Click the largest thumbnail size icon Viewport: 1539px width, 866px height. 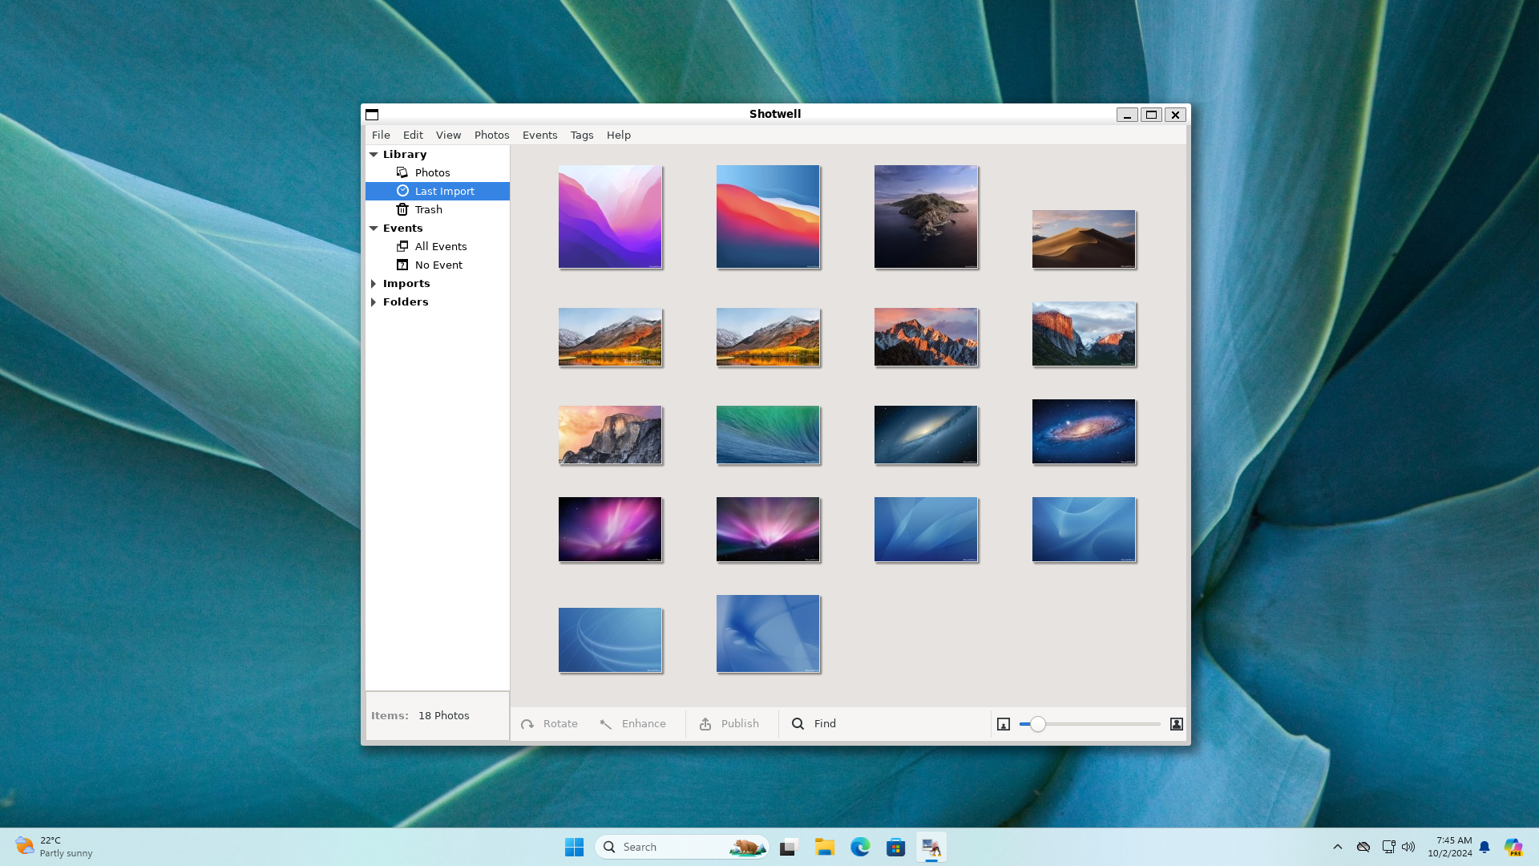coord(1177,724)
